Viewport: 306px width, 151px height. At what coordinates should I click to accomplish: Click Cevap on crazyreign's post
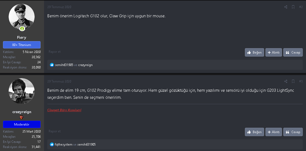click(293, 132)
